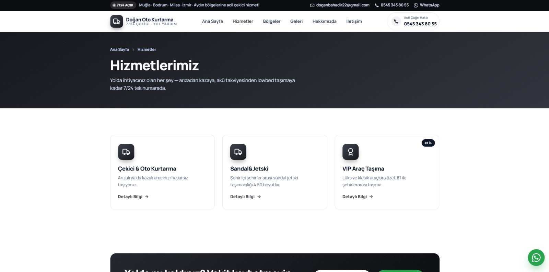Open Detaylı Bilgi for Sandal&Jetski

[245, 197]
